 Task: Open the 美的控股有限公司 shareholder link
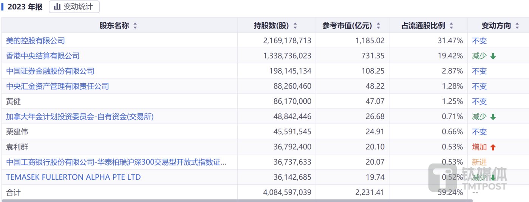click(36, 41)
